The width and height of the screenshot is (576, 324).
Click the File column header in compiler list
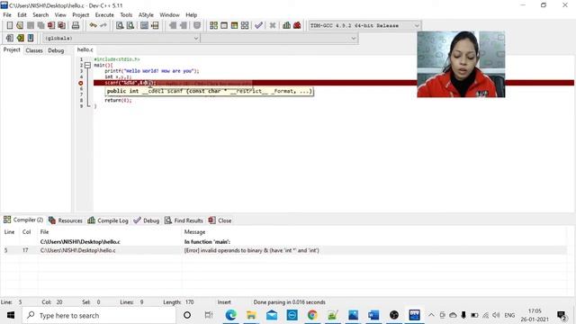(44, 232)
